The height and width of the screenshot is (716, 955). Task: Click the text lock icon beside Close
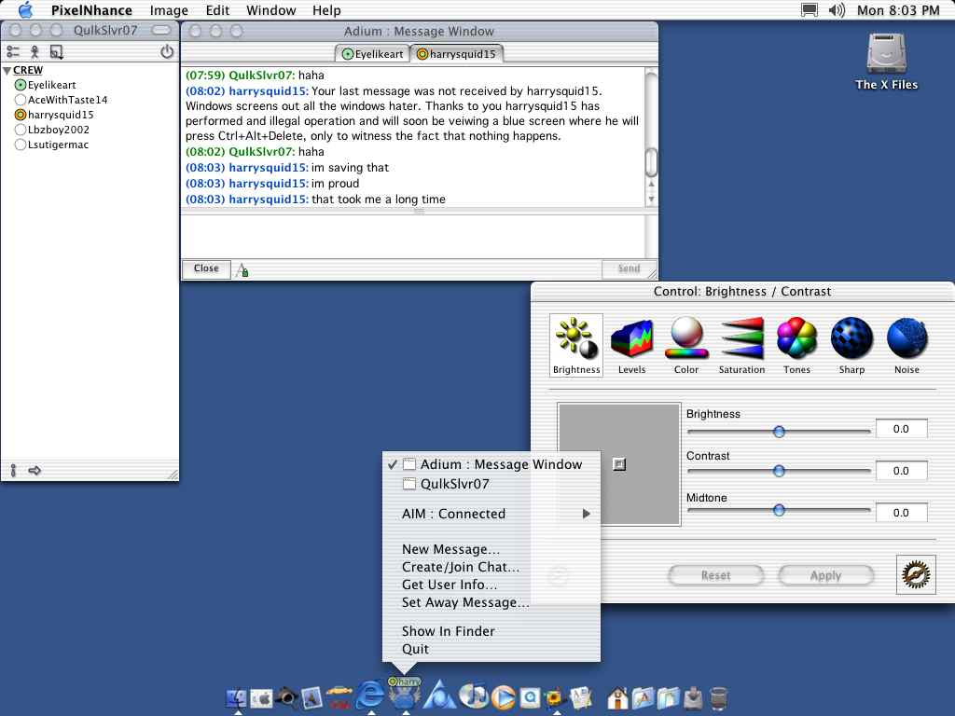[x=242, y=269]
